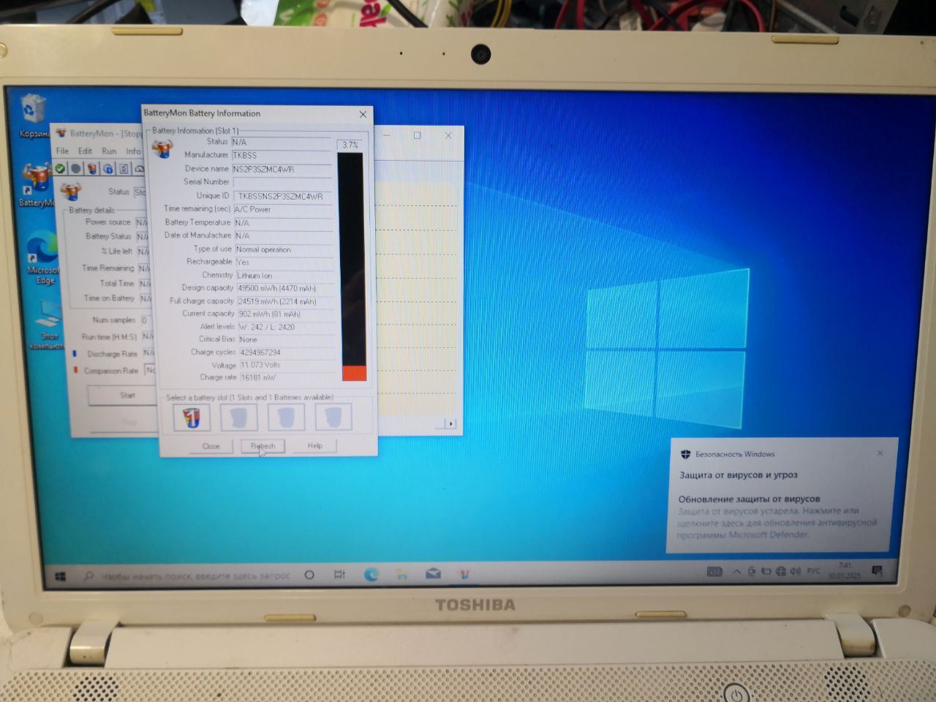This screenshot has height=702, width=936.
Task: Click the log document toolbar icon in BatteryMon
Action: coord(124,168)
